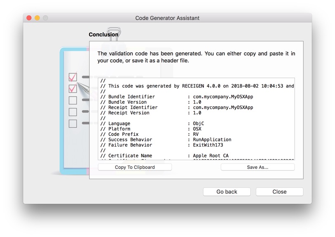This screenshot has width=335, height=237.
Task: Toggle the second checked checklist box
Action: point(73,88)
